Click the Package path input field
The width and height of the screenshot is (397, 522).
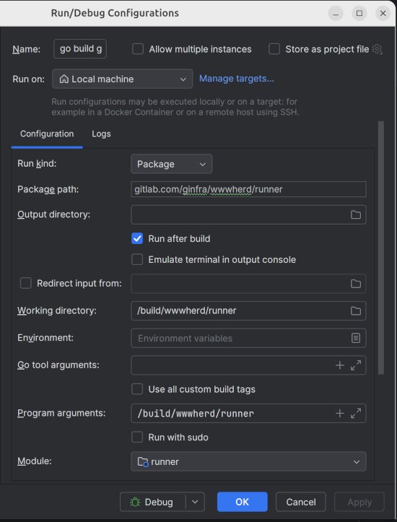(248, 189)
